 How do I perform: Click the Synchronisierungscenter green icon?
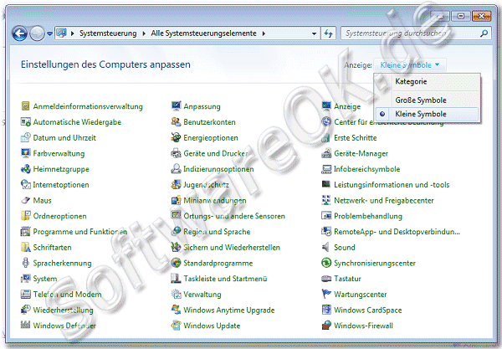pos(326,263)
